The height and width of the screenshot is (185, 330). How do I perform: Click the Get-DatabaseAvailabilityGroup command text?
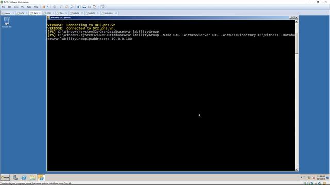coord(129,32)
